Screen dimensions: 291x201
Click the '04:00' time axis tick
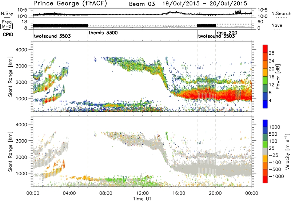click(69, 193)
